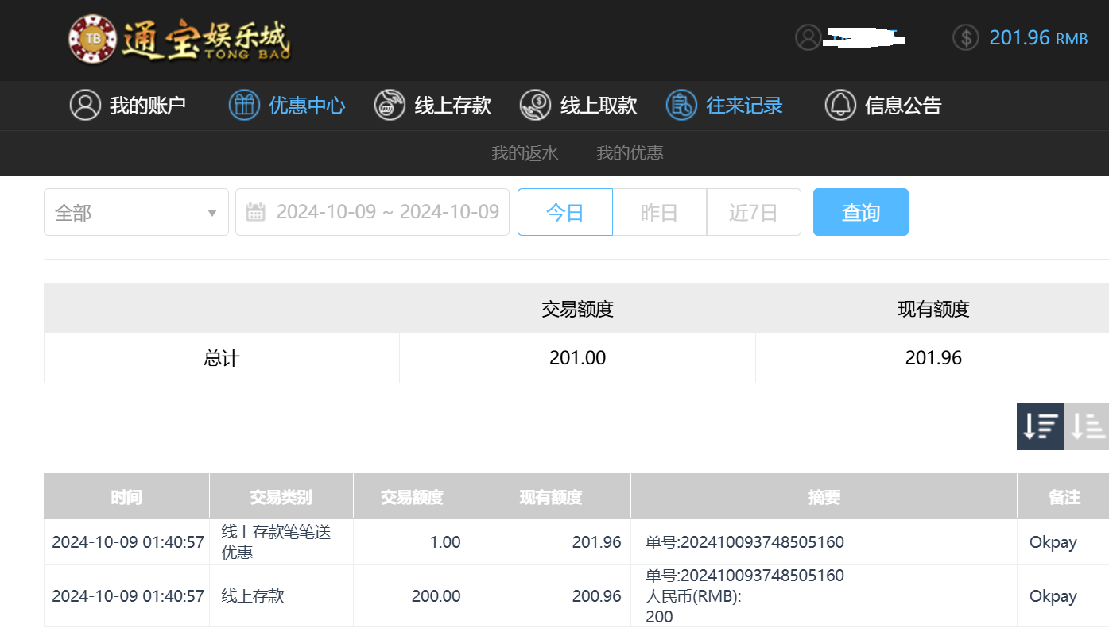Viewport: 1109px width, 632px height.
Task: Click the 昨日 date filter
Action: pos(659,212)
